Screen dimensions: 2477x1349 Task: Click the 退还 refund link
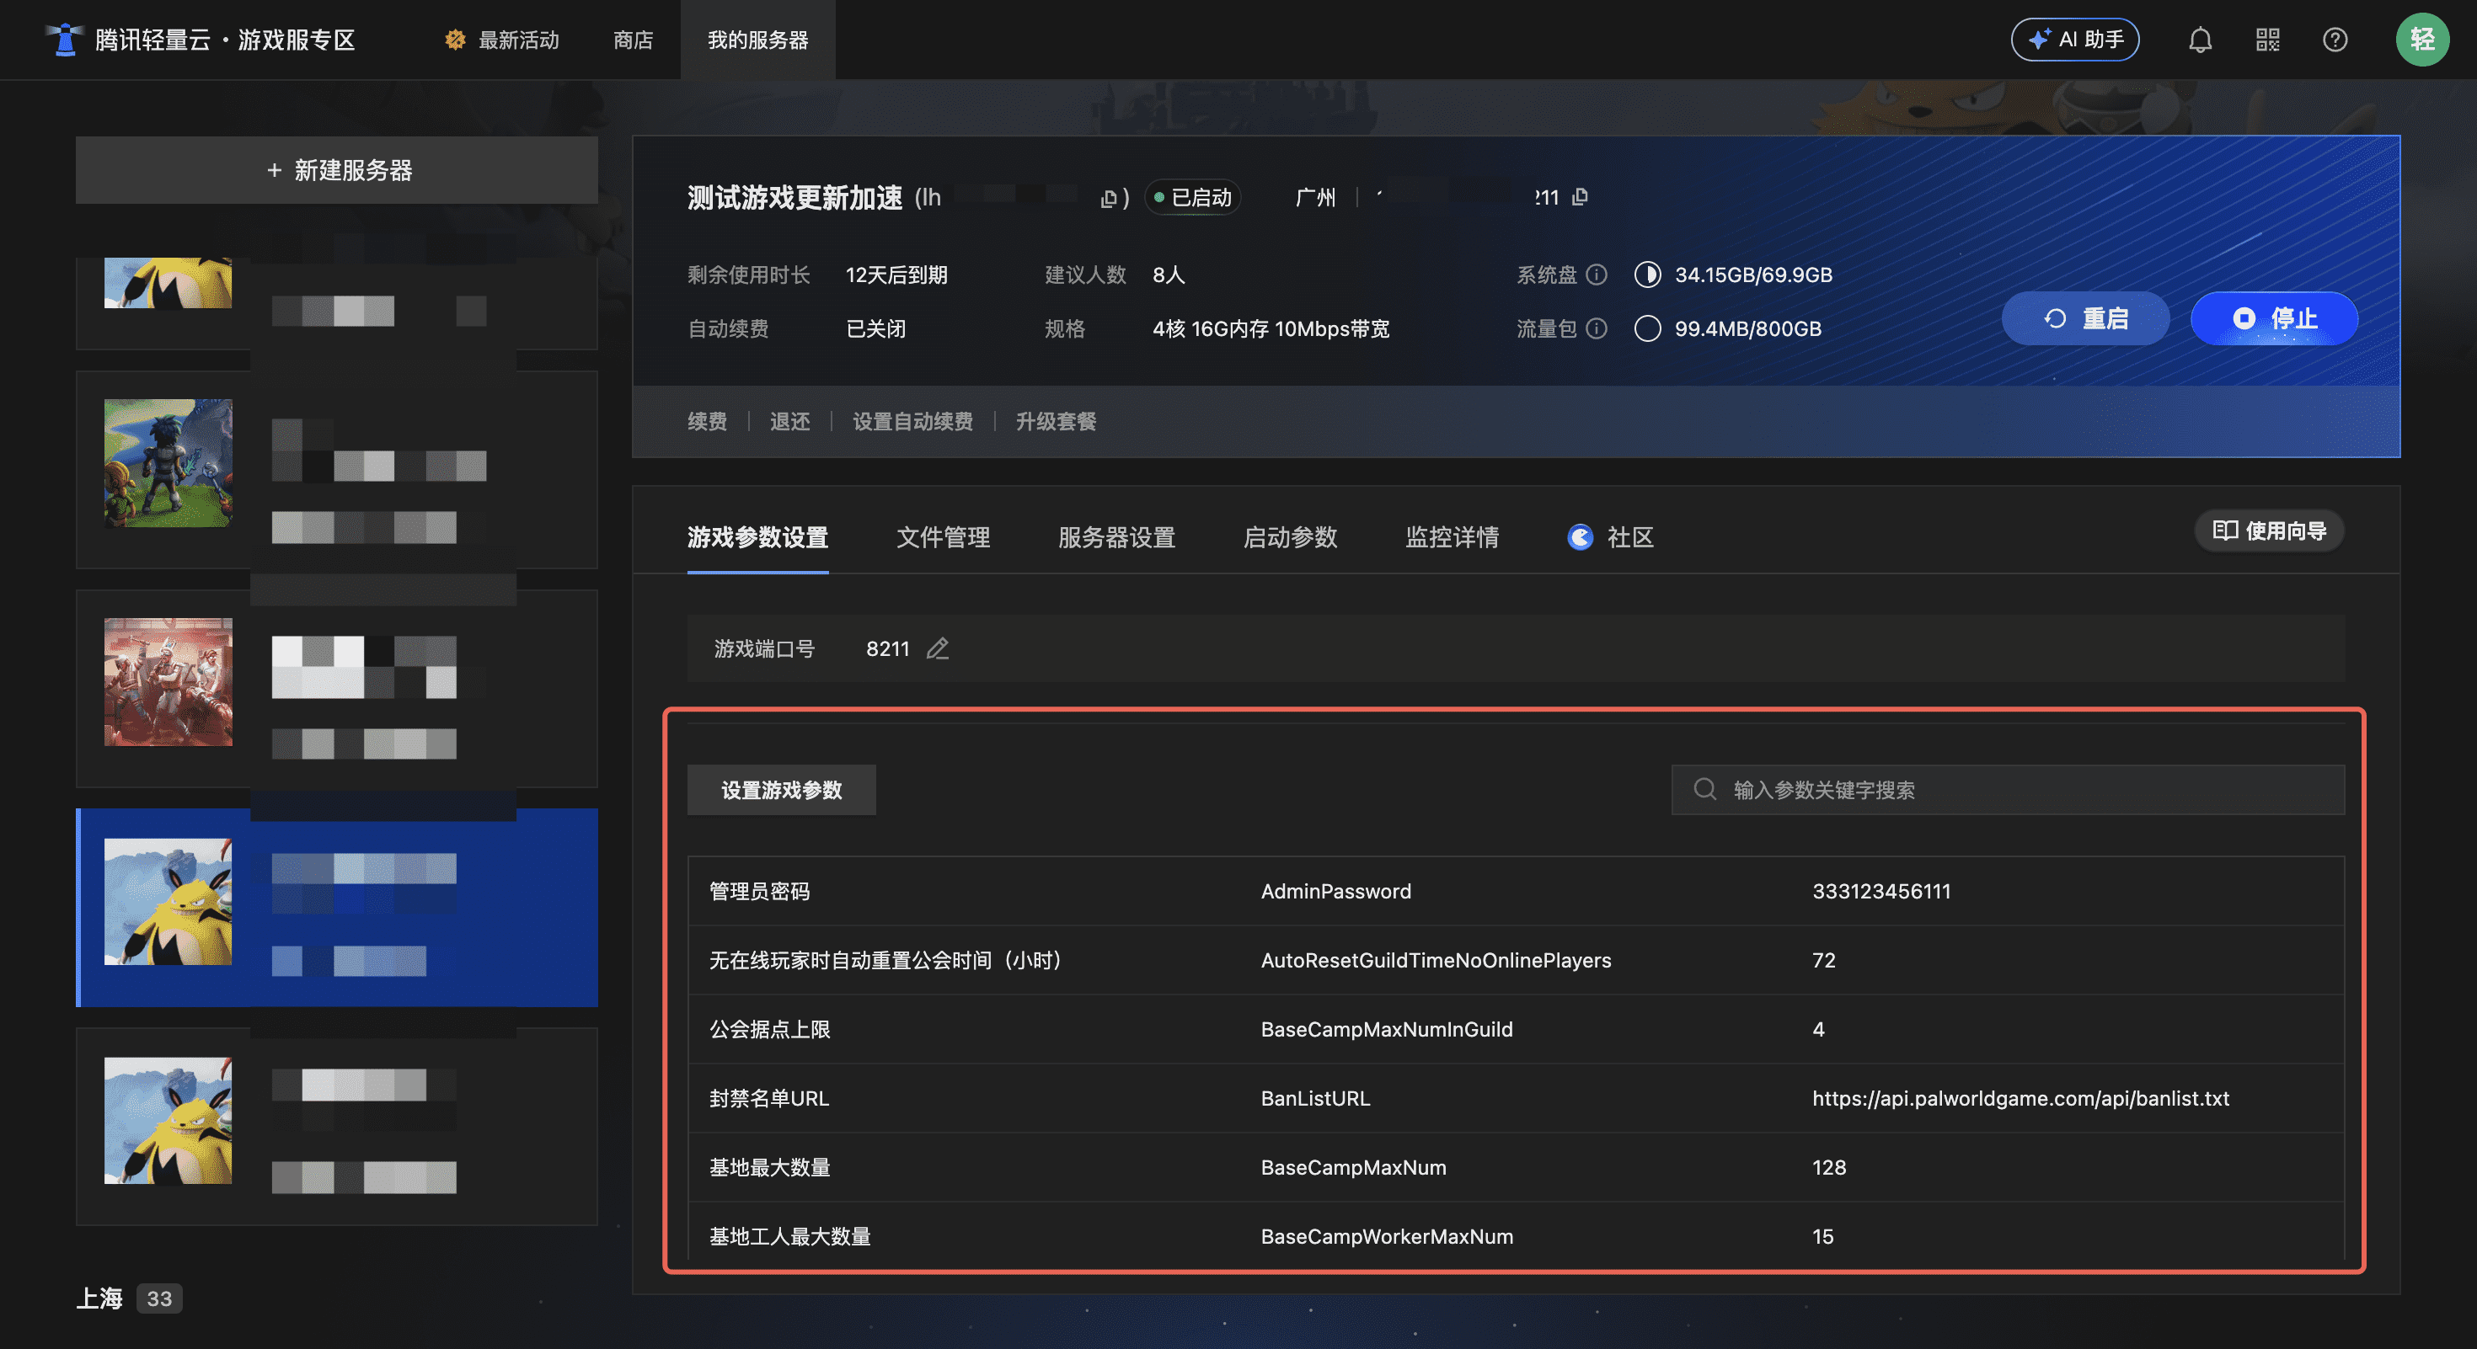789,421
